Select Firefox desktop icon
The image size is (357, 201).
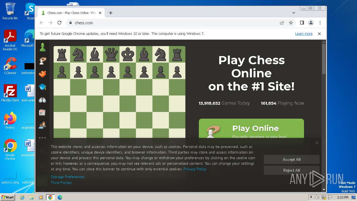click(x=10, y=121)
